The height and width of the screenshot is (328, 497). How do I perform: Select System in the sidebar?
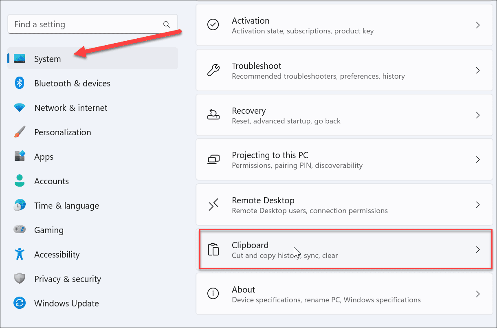coord(47,59)
